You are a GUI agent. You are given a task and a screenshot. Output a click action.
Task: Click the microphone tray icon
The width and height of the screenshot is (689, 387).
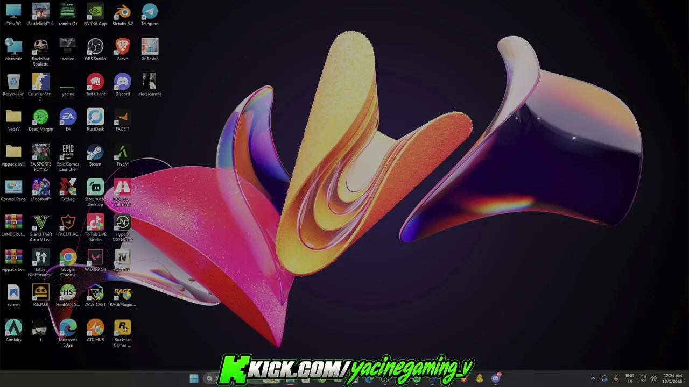point(616,378)
